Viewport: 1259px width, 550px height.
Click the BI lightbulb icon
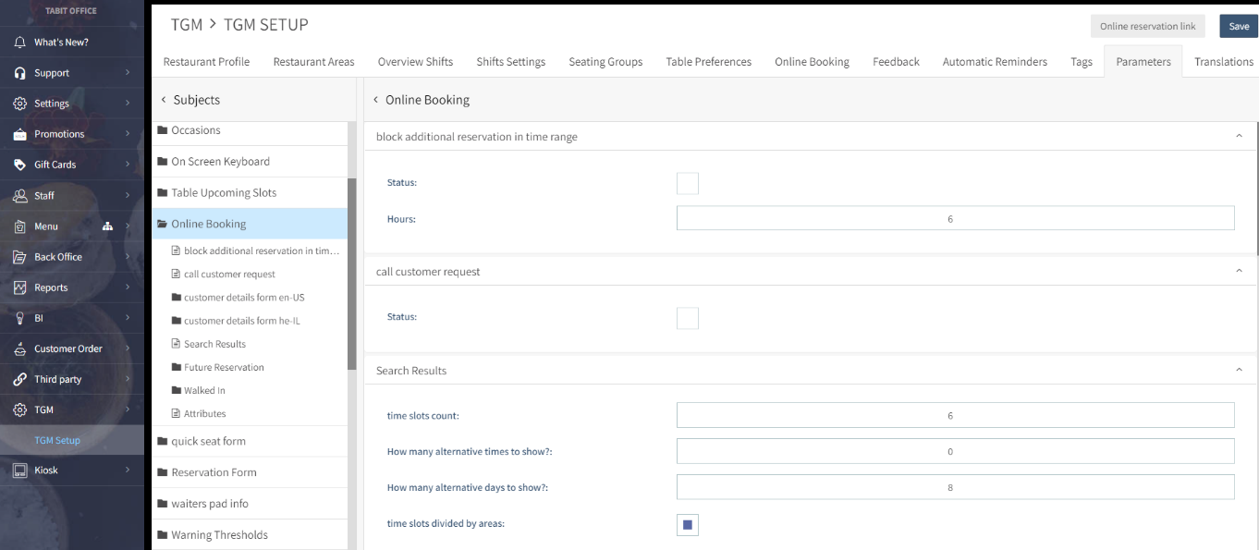[19, 318]
